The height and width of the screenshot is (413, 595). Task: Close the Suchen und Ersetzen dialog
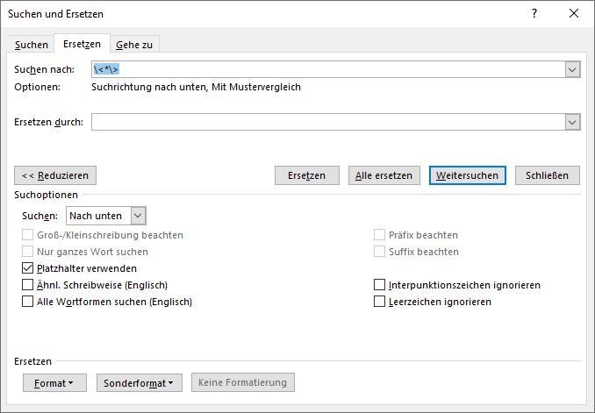coord(574,13)
